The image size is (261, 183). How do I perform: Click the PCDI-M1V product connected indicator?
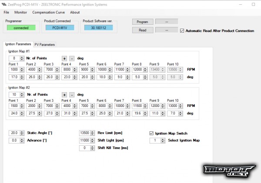(60, 27)
